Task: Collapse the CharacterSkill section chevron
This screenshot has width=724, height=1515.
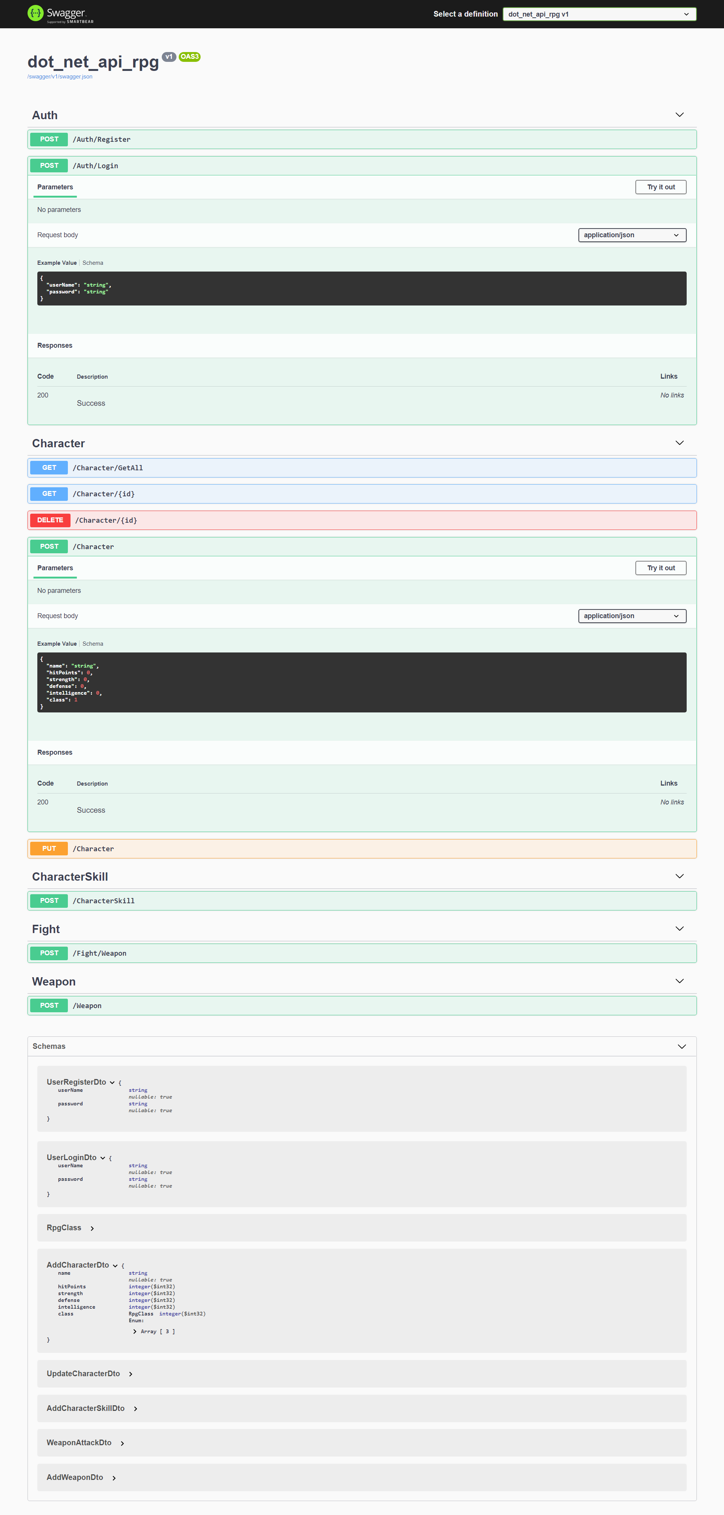Action: tap(679, 876)
